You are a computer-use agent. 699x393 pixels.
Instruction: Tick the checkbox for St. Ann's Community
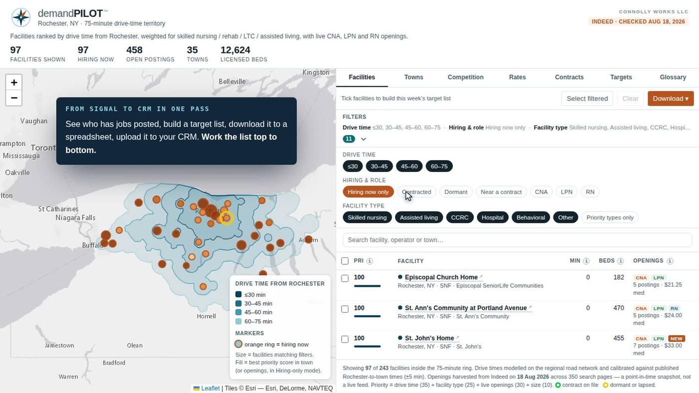(345, 309)
